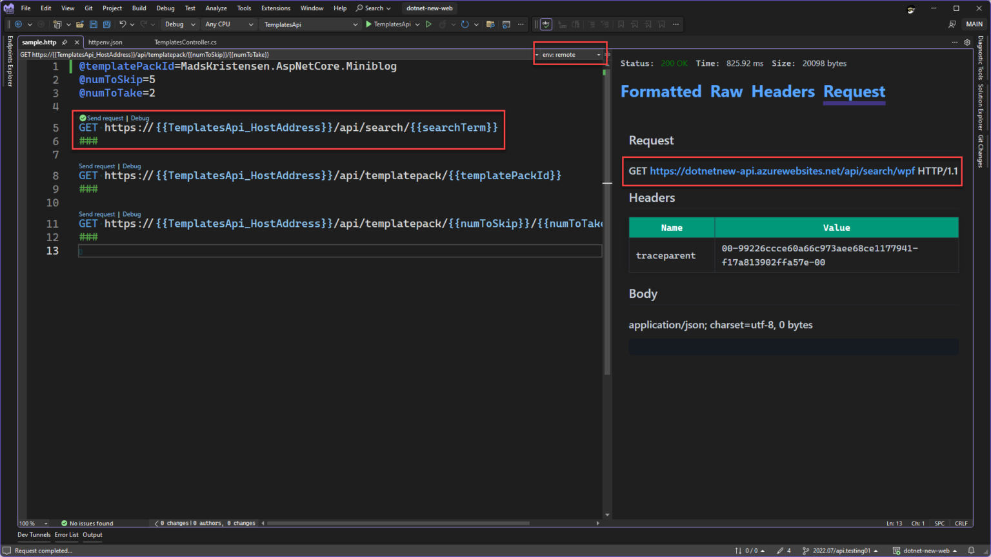
Task: Open the Feedback icon near MAIN branch
Action: [953, 24]
